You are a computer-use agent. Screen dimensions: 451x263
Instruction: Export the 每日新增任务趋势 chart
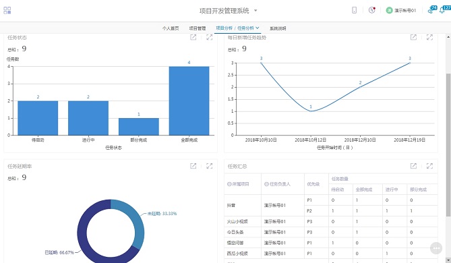point(413,37)
